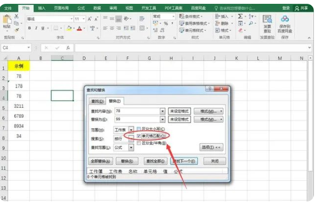Open the Within scope dropdown
Screen dimensions: 315x202
pyautogui.click(x=131, y=130)
